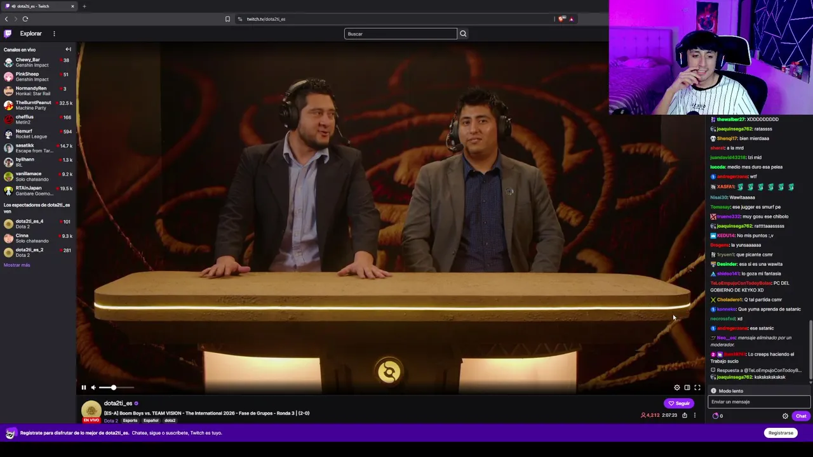The image size is (813, 457).
Task: Open the Dota 2 category link under stream title
Action: 111,421
